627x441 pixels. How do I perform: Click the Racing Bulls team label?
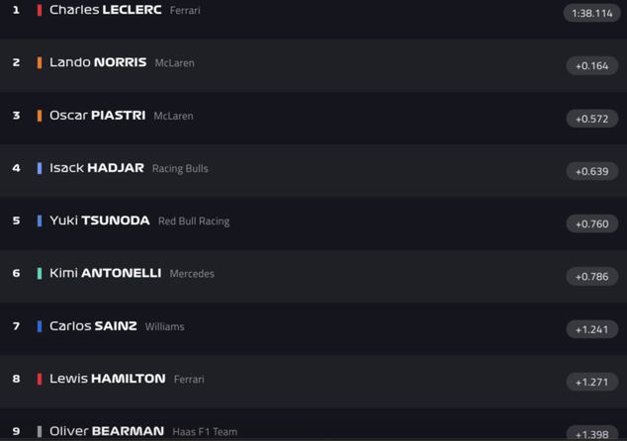tap(180, 168)
